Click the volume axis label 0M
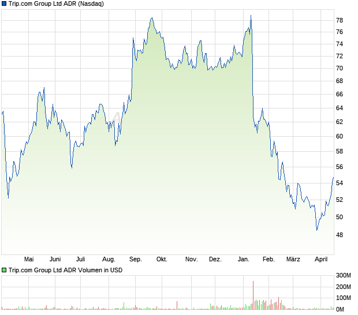 pyautogui.click(x=340, y=310)
